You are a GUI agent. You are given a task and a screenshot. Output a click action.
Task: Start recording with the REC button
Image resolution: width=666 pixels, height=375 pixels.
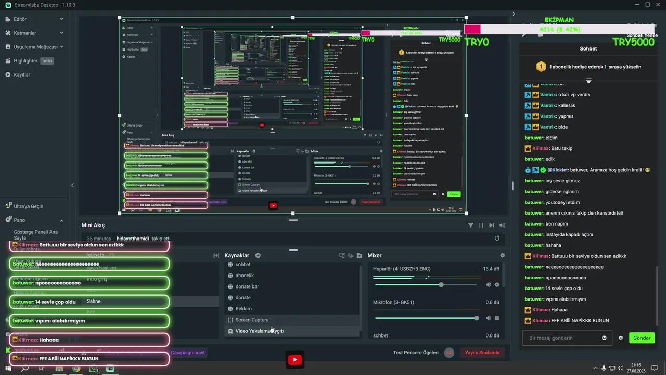(449, 353)
